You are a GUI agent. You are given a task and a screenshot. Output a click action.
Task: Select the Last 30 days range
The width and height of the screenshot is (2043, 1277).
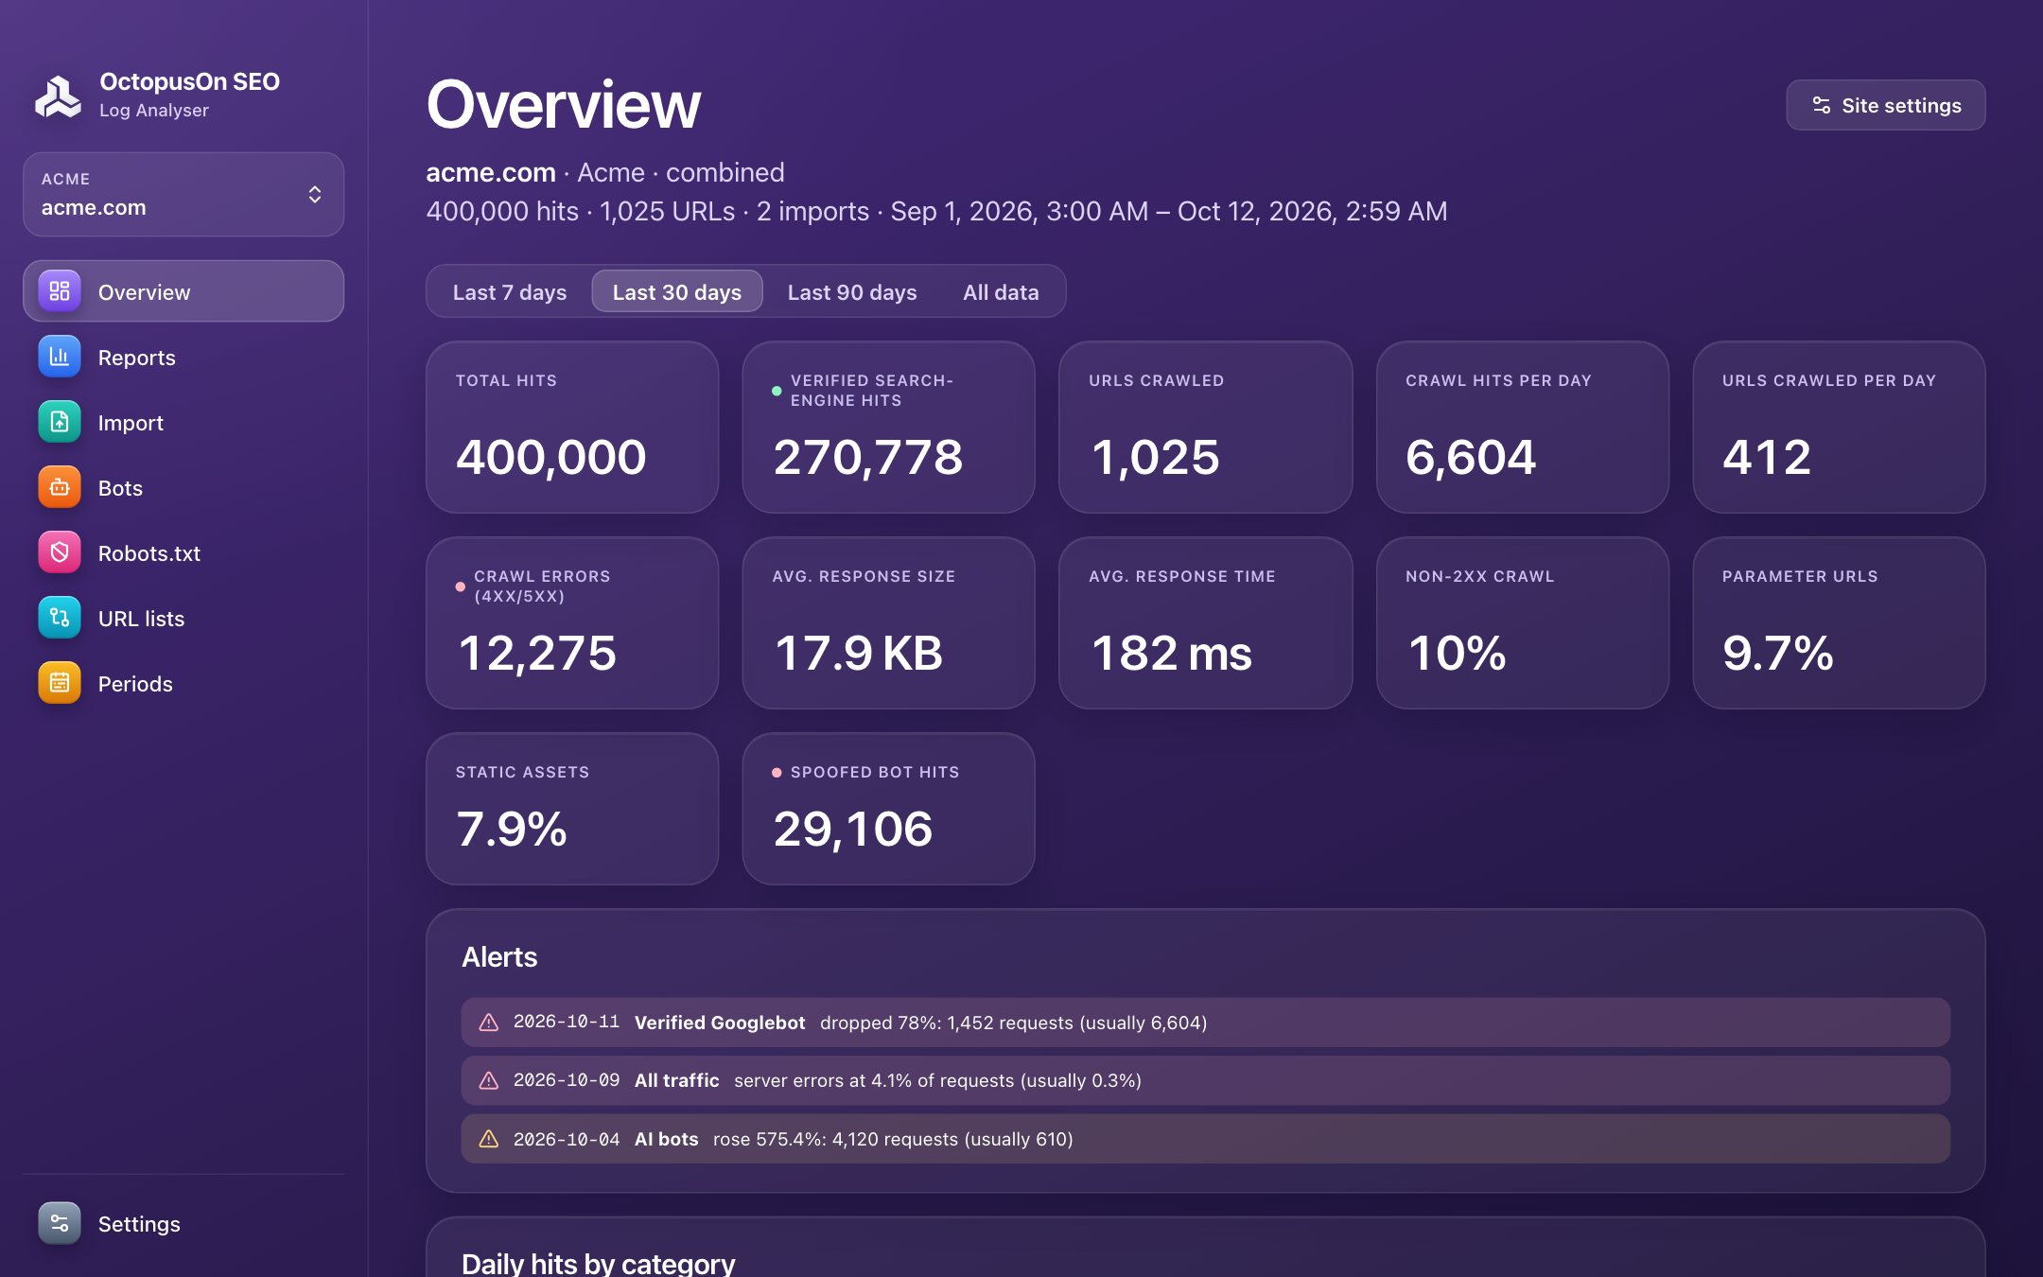(677, 291)
